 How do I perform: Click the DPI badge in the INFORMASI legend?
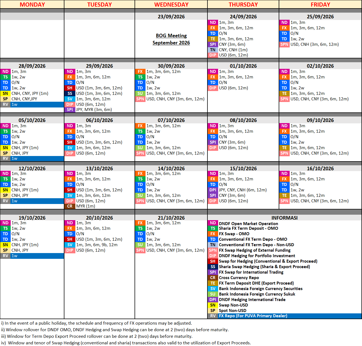(x=213, y=300)
